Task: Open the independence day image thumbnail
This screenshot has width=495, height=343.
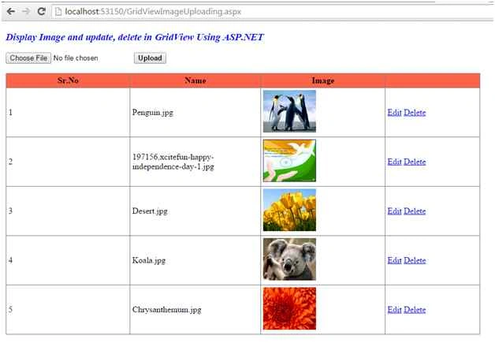Action: point(289,161)
